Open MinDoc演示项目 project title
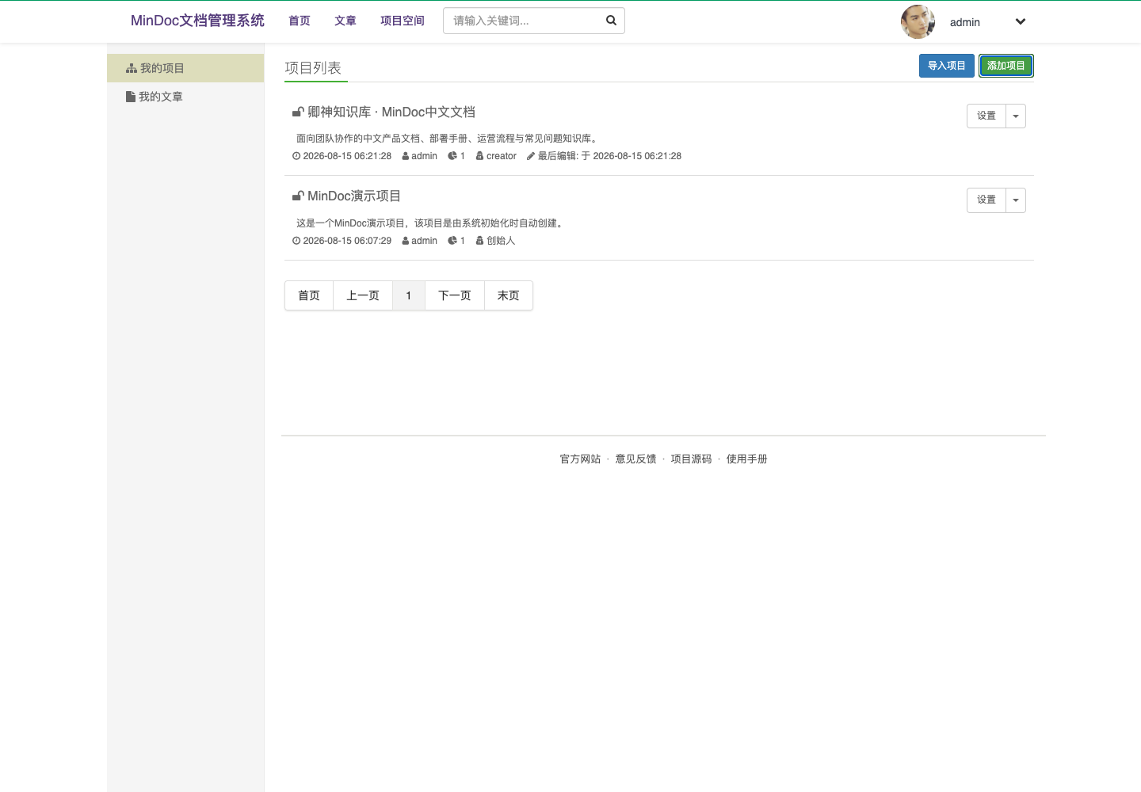Image resolution: width=1141 pixels, height=792 pixels. (x=354, y=196)
